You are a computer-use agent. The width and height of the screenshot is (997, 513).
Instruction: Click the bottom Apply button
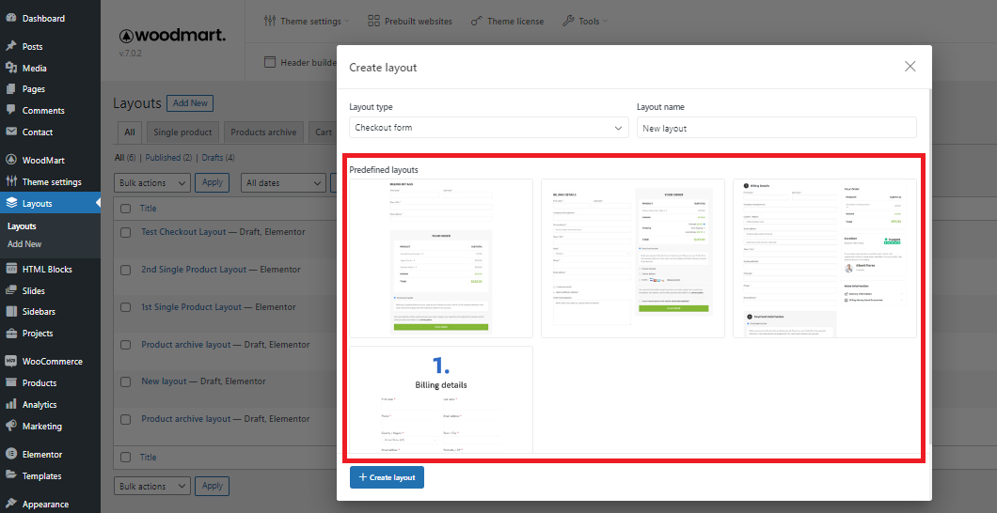(x=212, y=487)
